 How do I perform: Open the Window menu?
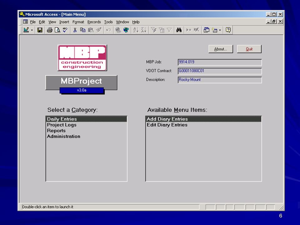(x=122, y=22)
